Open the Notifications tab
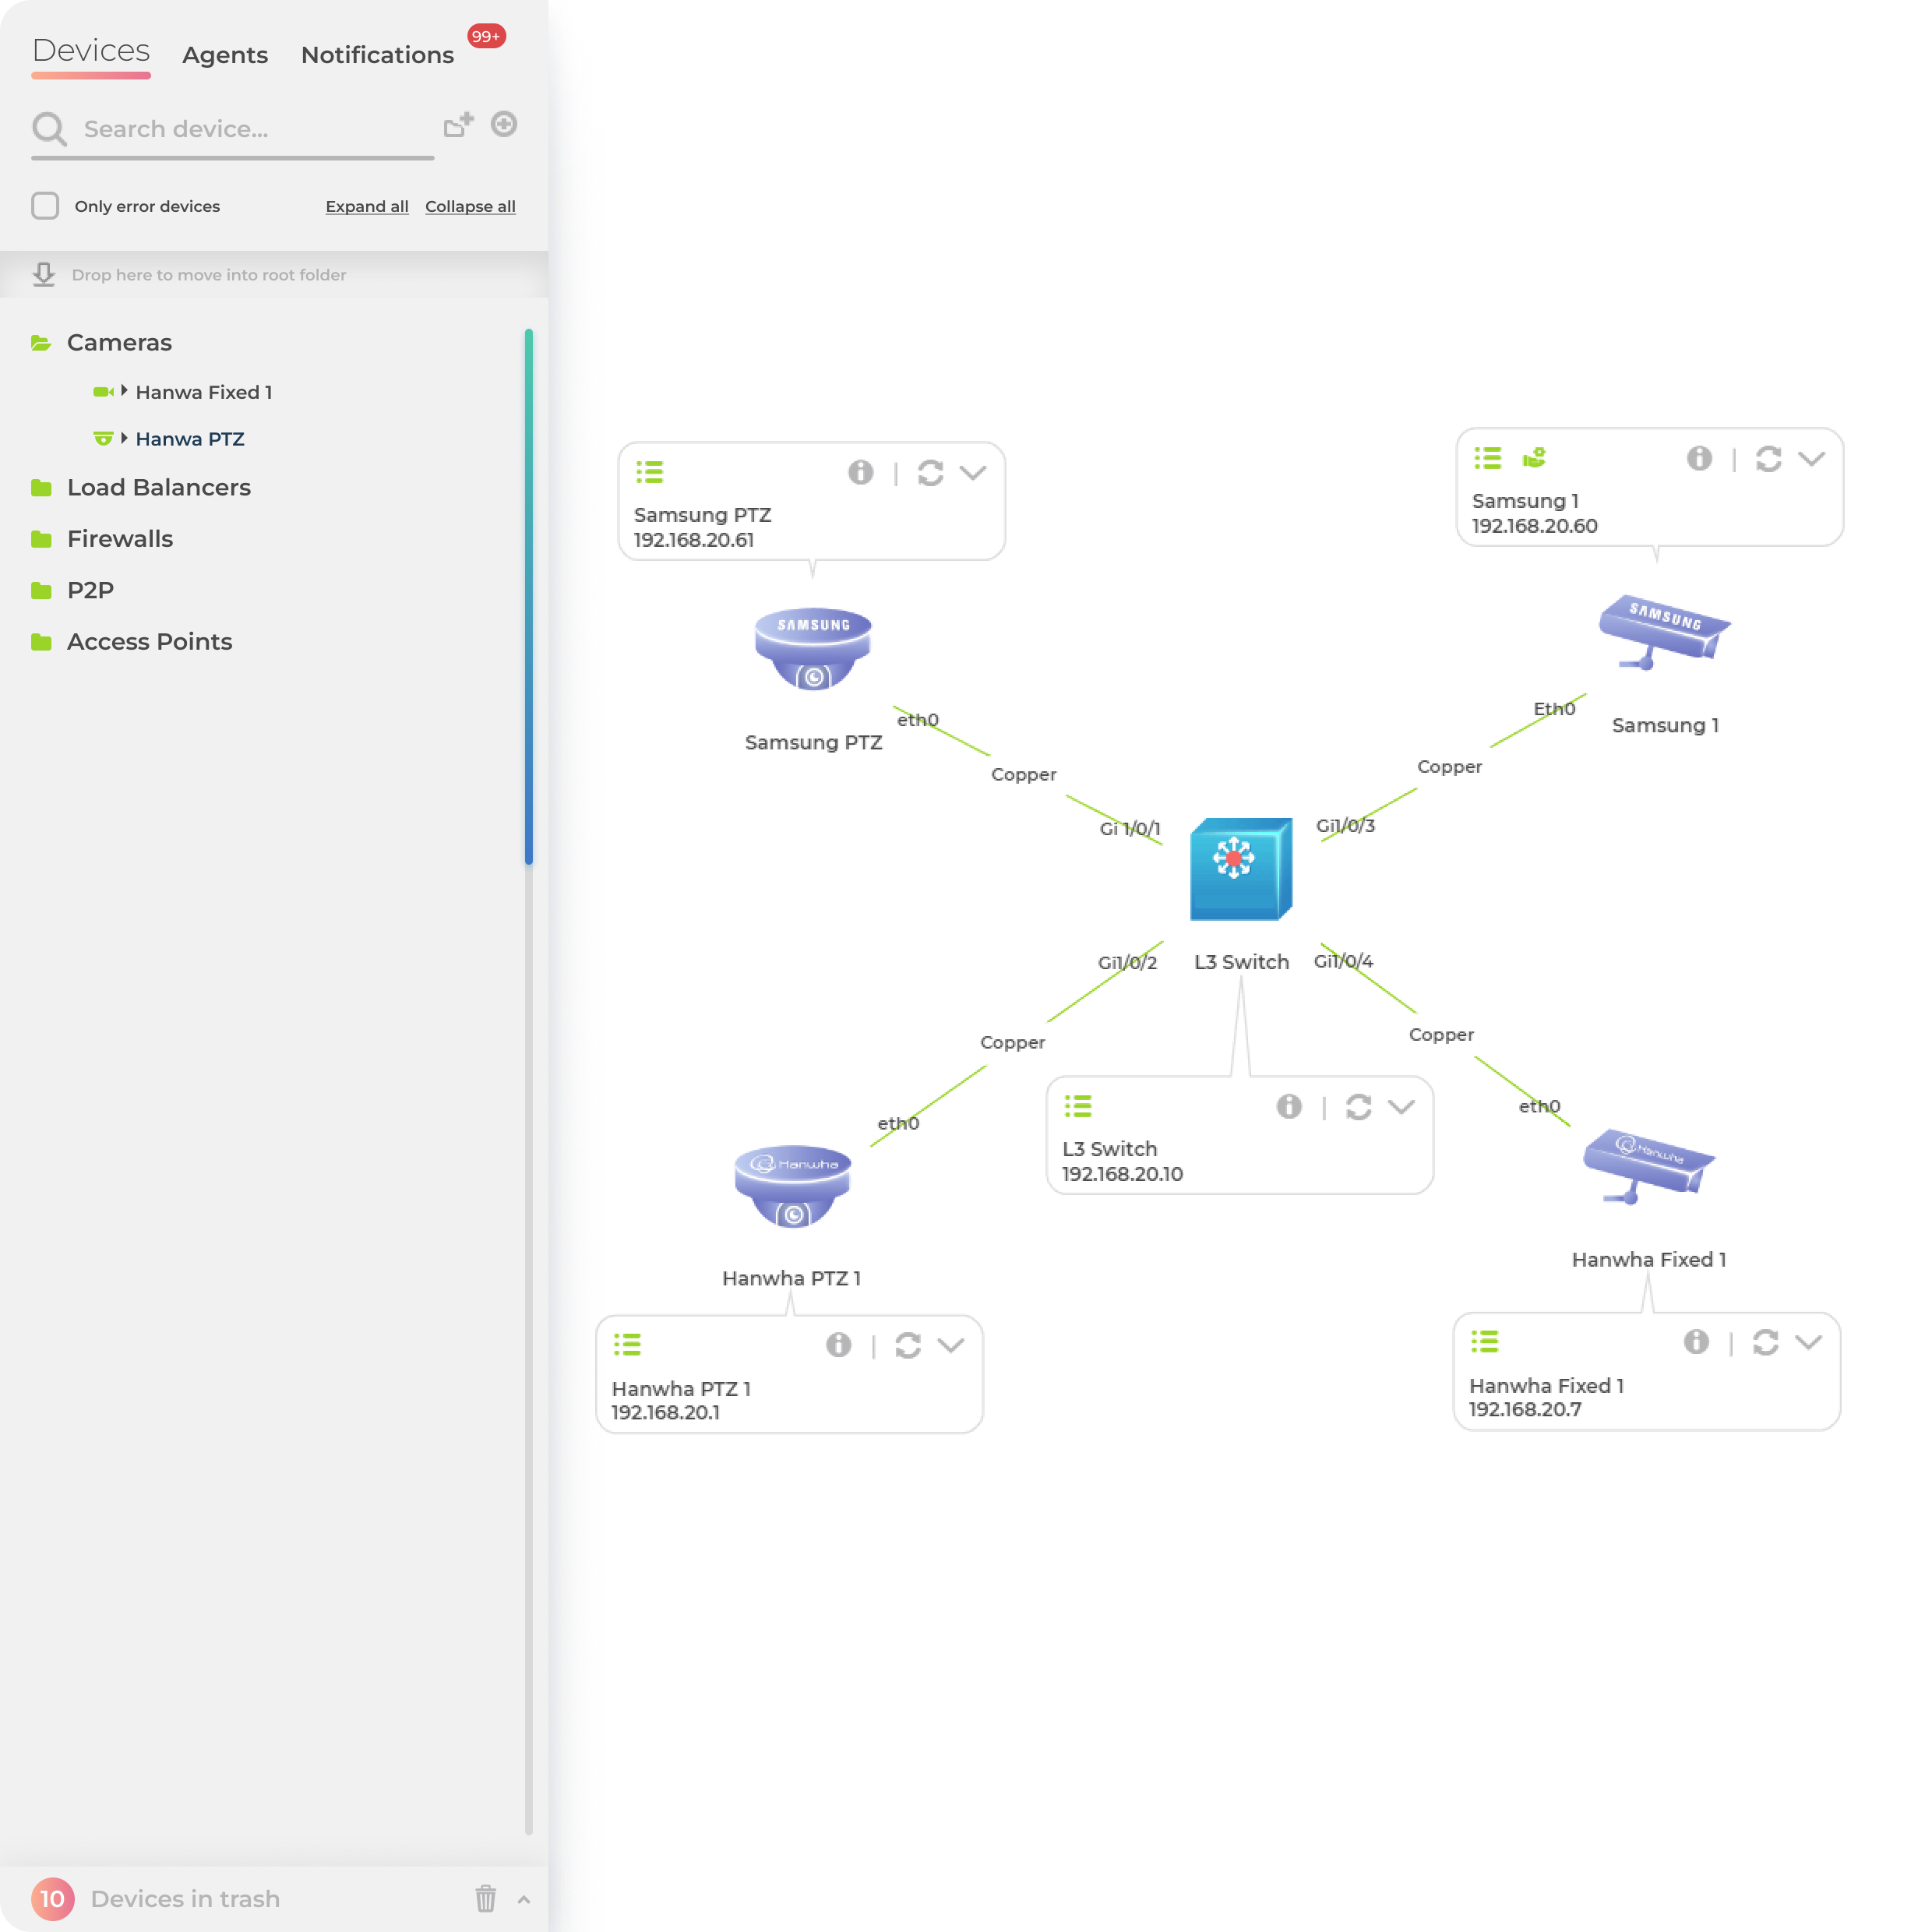 377,55
